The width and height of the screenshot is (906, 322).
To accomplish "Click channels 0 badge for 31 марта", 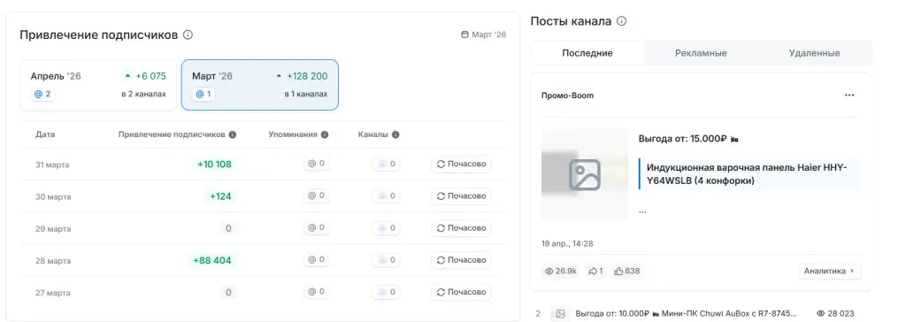I will 386,165.
